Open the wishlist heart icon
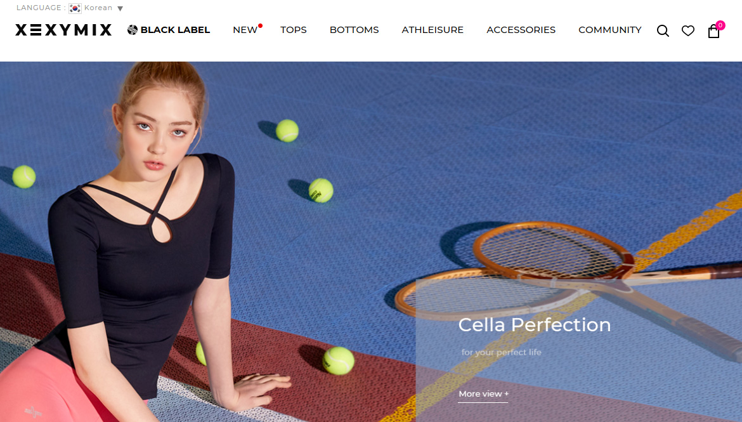Viewport: 742px width, 422px height. tap(688, 31)
